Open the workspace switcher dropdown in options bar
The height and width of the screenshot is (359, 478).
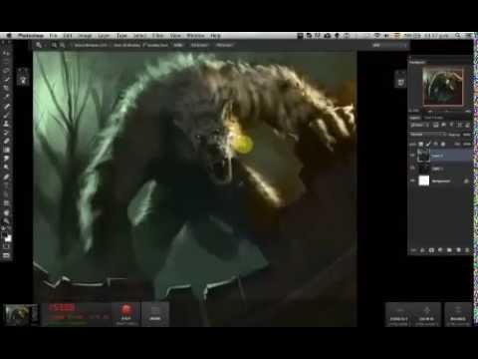click(x=389, y=45)
